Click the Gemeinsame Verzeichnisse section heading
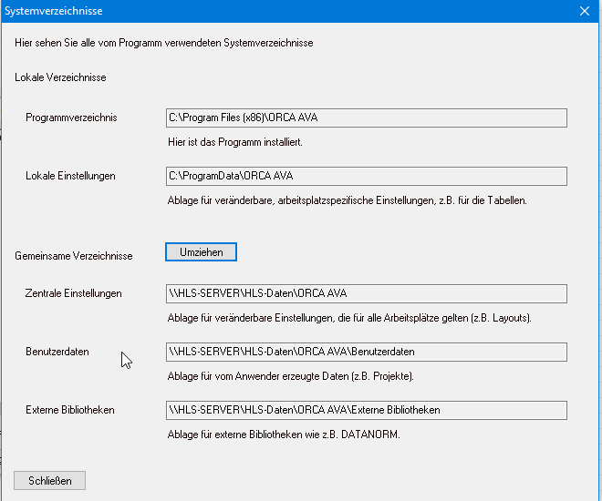Screen dimensions: 602x501 [x=73, y=256]
